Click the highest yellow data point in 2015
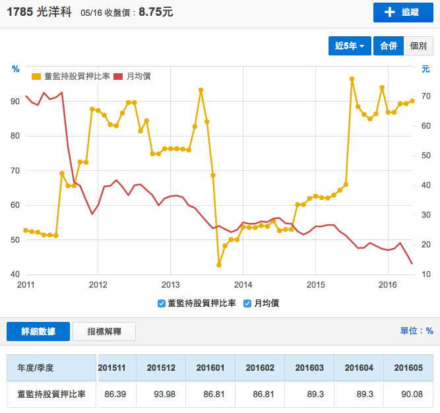 (352, 79)
